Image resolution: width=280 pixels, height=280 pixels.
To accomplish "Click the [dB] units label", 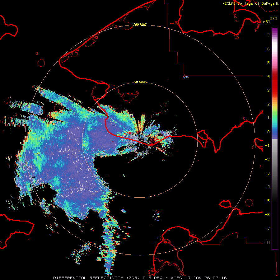I will click(265, 21).
